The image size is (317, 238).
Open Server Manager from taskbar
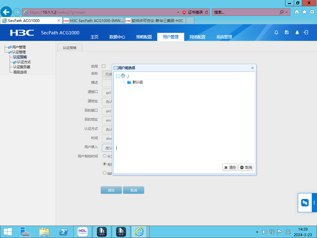pos(25,232)
